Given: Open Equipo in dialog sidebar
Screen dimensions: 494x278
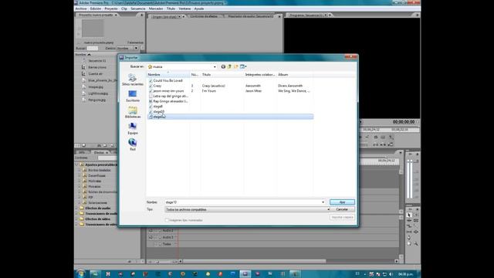Looking at the screenshot, I should coord(133,129).
